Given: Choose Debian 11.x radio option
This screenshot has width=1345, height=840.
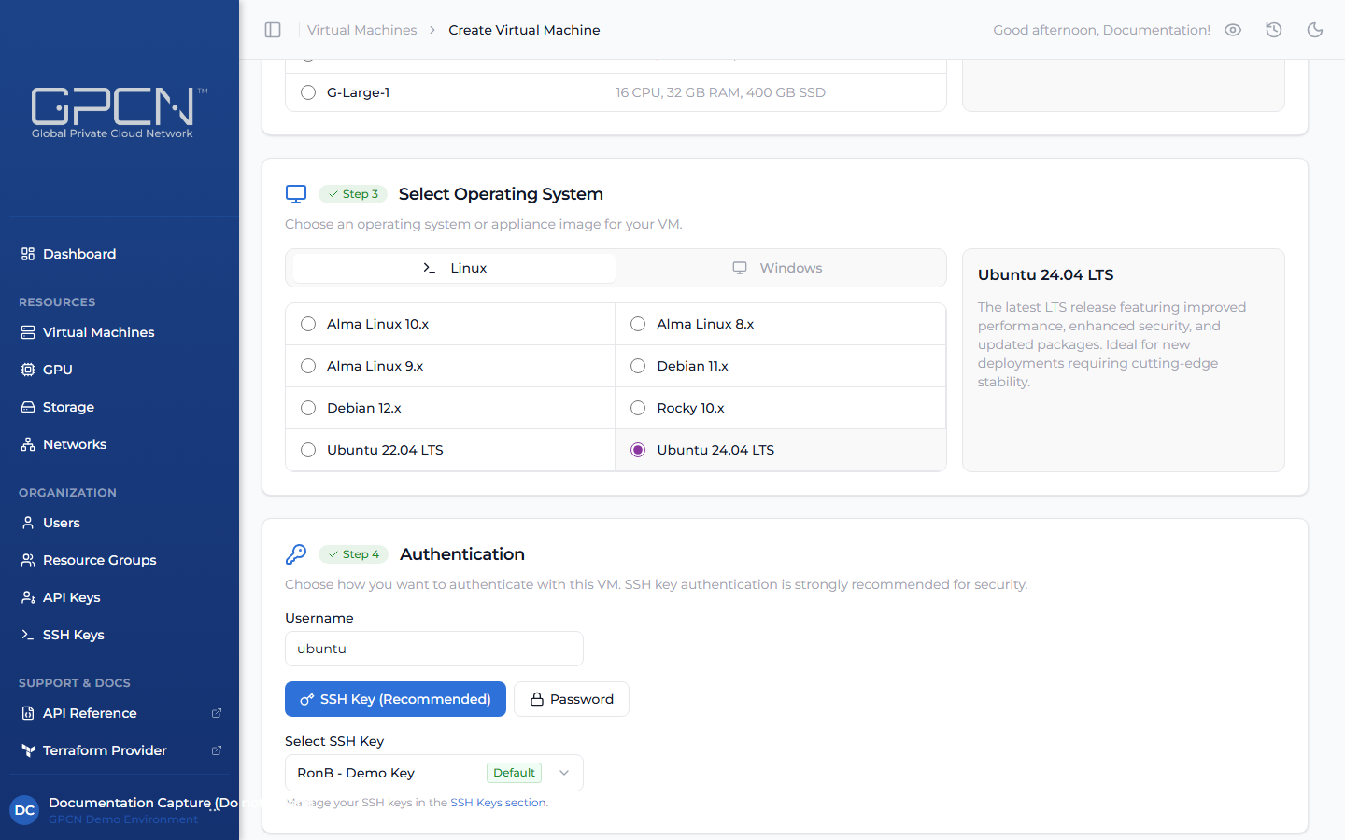Looking at the screenshot, I should click(638, 366).
